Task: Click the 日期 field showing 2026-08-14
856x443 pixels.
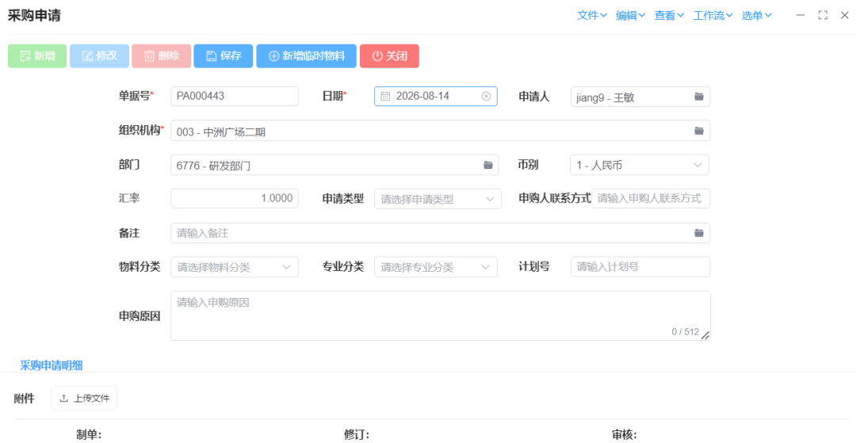Action: pyautogui.click(x=436, y=97)
